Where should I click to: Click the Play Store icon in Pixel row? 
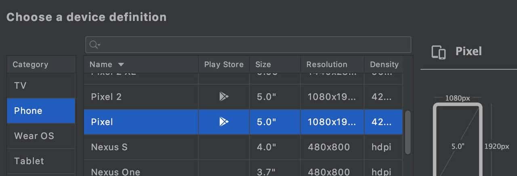coord(224,122)
